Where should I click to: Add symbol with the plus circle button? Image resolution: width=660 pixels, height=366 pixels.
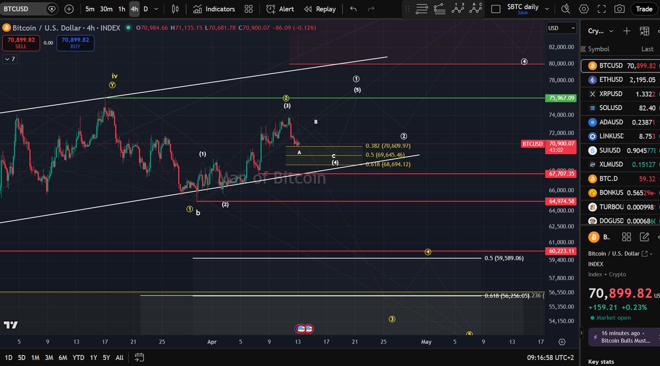[69, 9]
